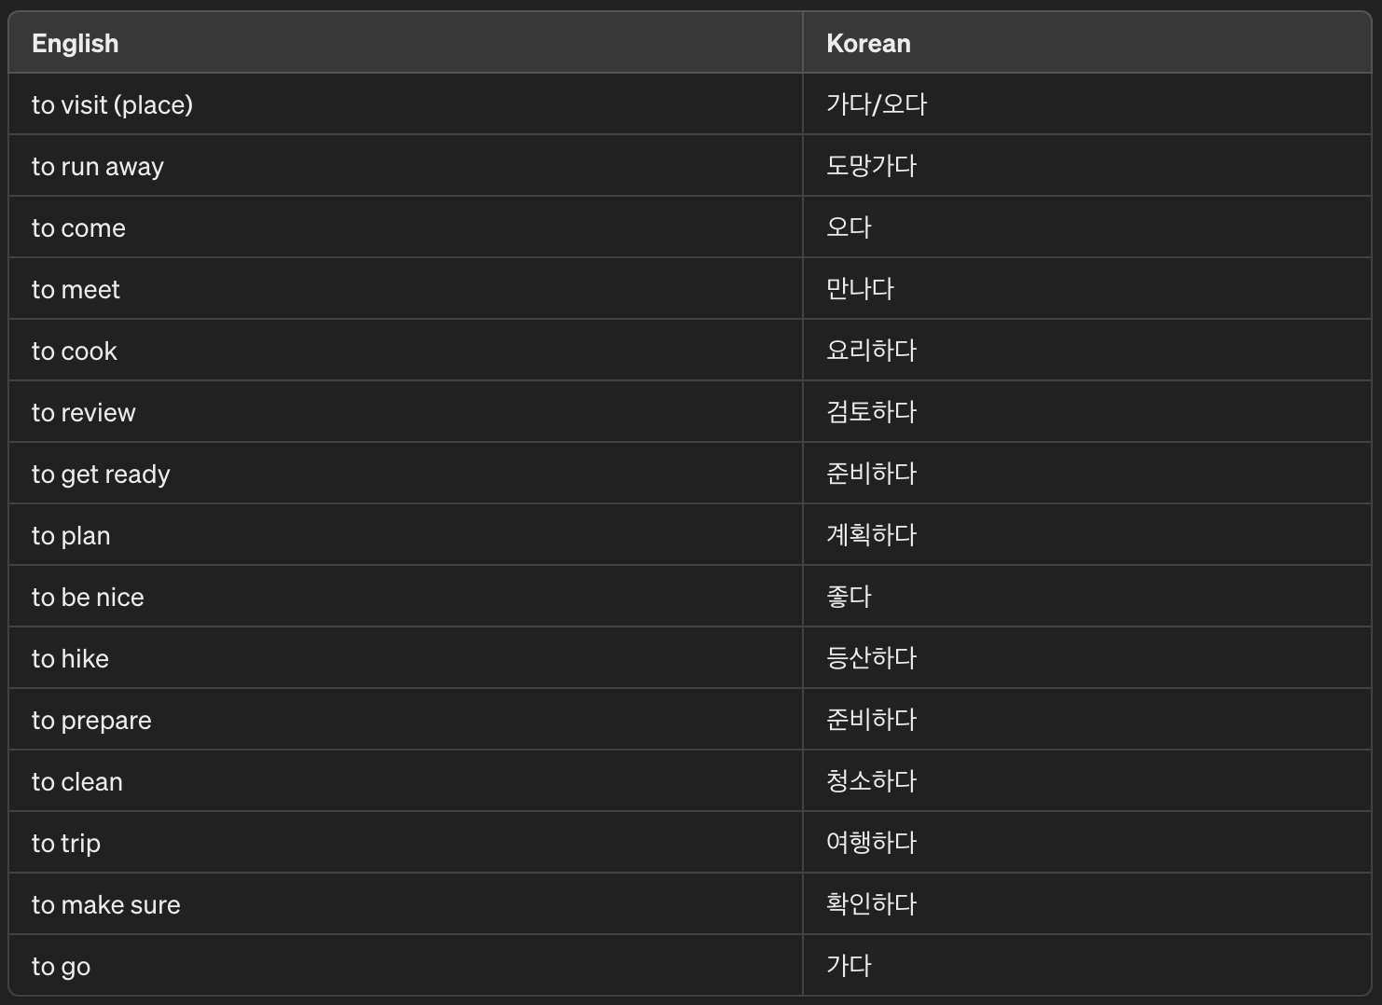Click the Korean column header

tap(868, 44)
